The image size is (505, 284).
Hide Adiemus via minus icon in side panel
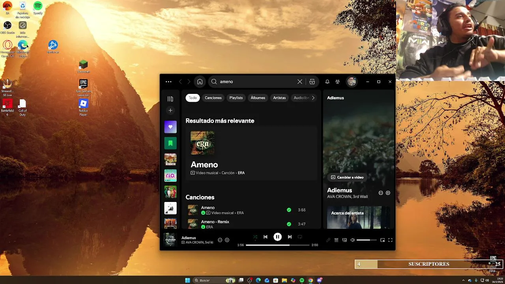381,193
